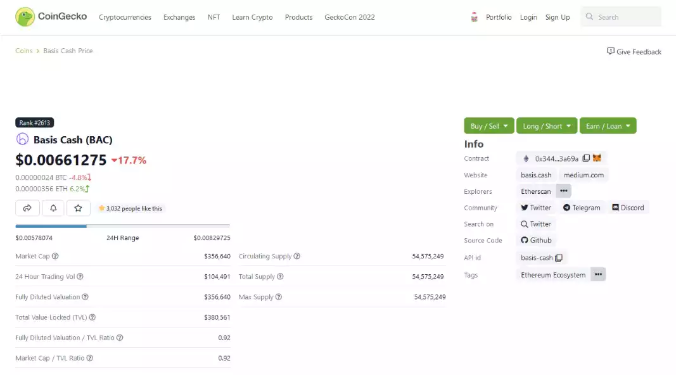Open the medium.com website link
This screenshot has height=375, width=676.
tap(584, 175)
